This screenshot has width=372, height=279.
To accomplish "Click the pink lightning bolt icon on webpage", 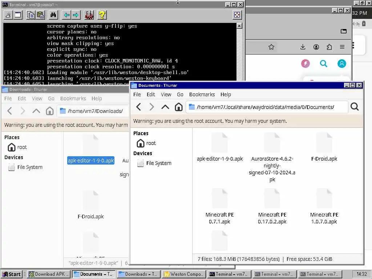I will (305, 64).
